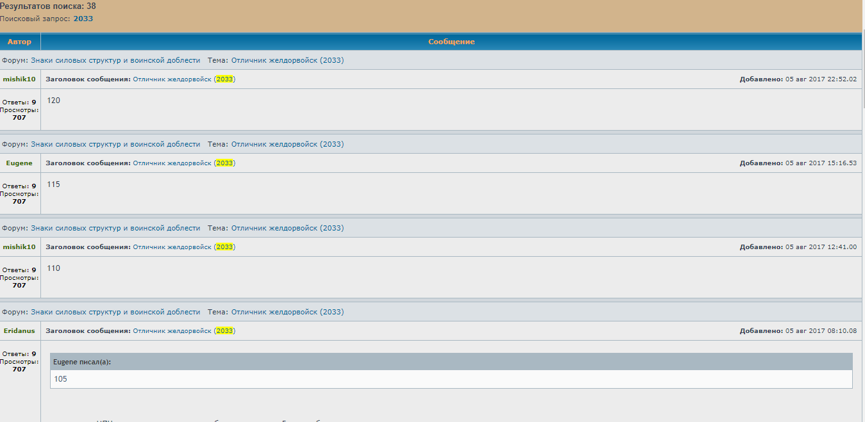Viewport: 865px width, 422px height.
Task: Click the "Сообщение" column header
Action: 451,42
